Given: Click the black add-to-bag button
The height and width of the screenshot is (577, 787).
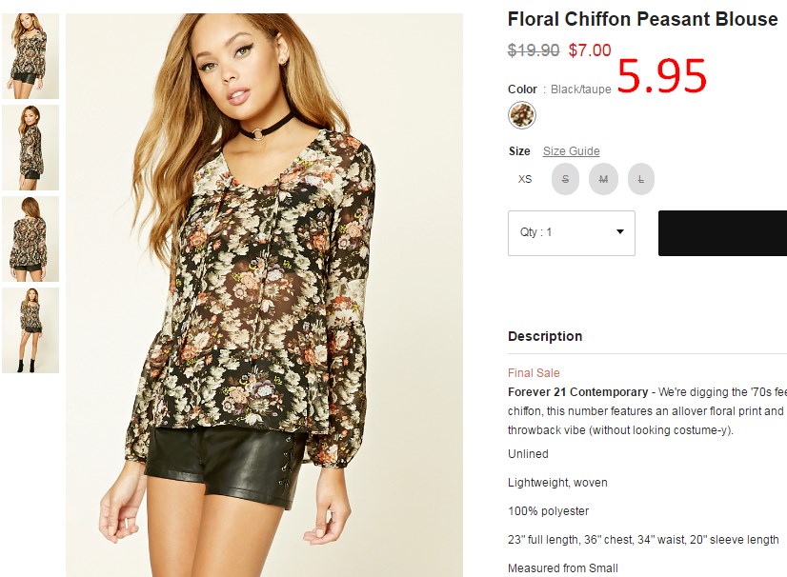Looking at the screenshot, I should point(723,233).
